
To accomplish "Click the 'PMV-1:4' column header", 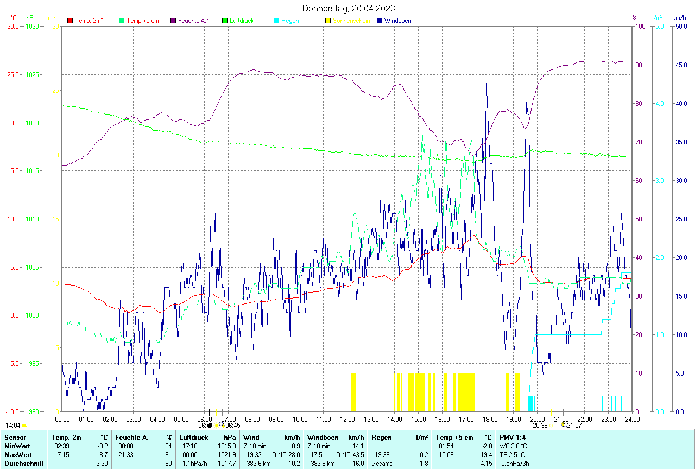I will pos(514,437).
